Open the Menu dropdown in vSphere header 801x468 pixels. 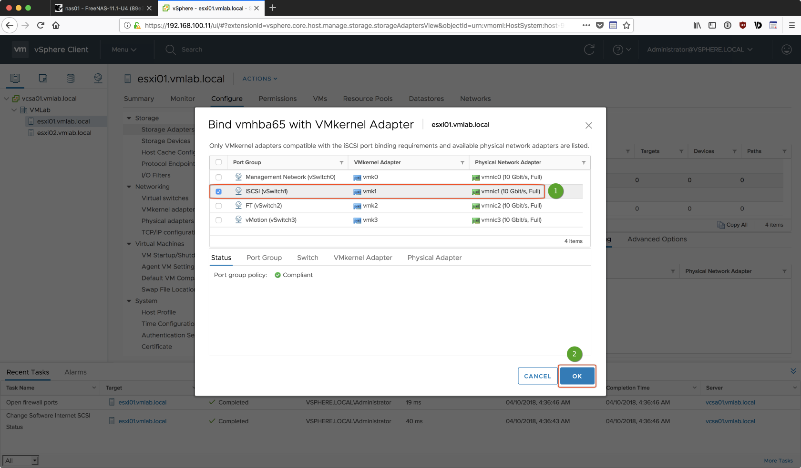124,50
